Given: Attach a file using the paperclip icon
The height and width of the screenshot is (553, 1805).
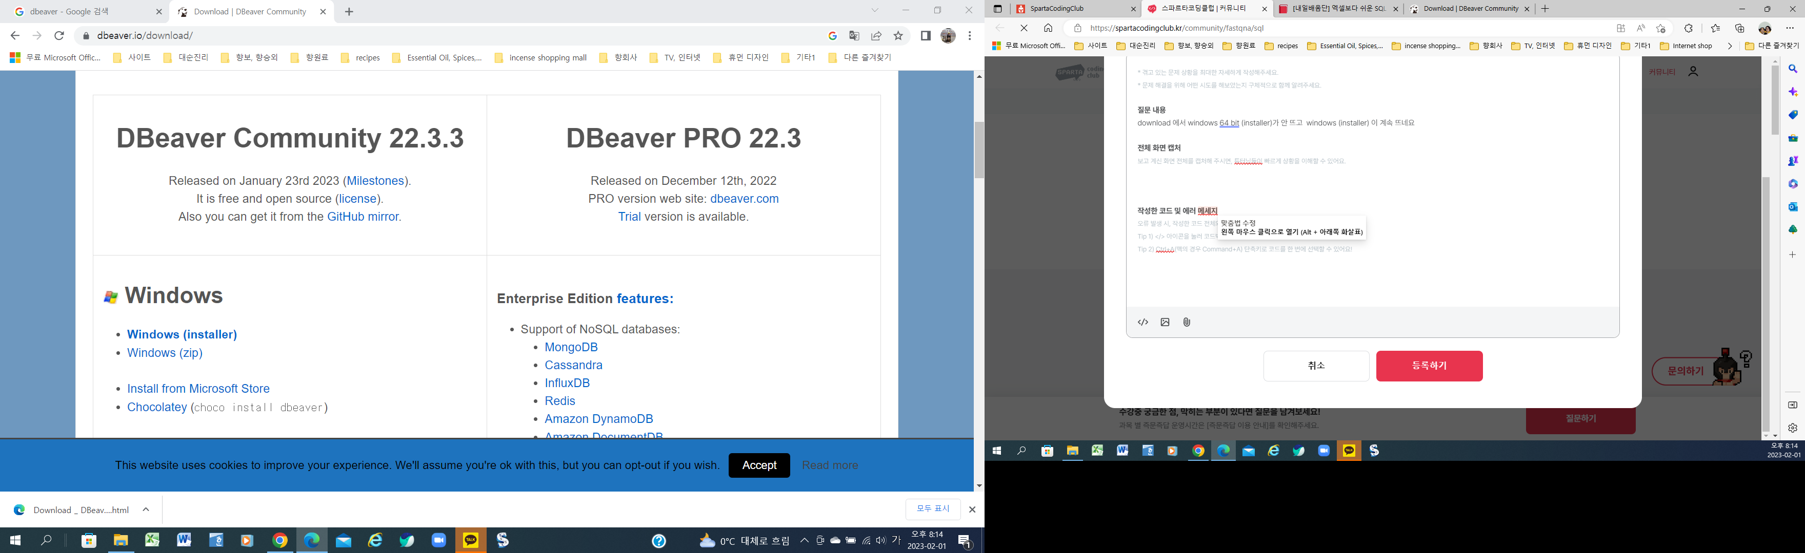Looking at the screenshot, I should (x=1186, y=322).
